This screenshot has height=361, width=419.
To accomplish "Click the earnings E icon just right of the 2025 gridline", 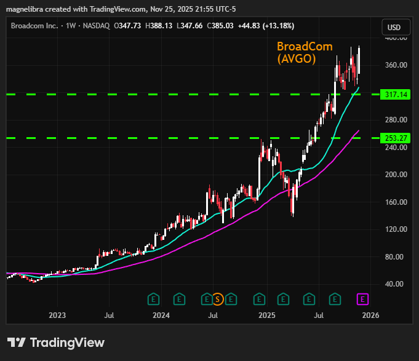I will [x=283, y=299].
